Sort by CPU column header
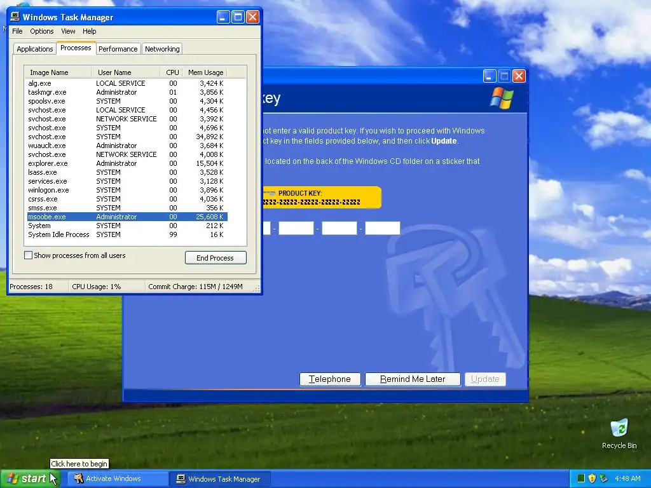This screenshot has width=651, height=488. coord(172,72)
